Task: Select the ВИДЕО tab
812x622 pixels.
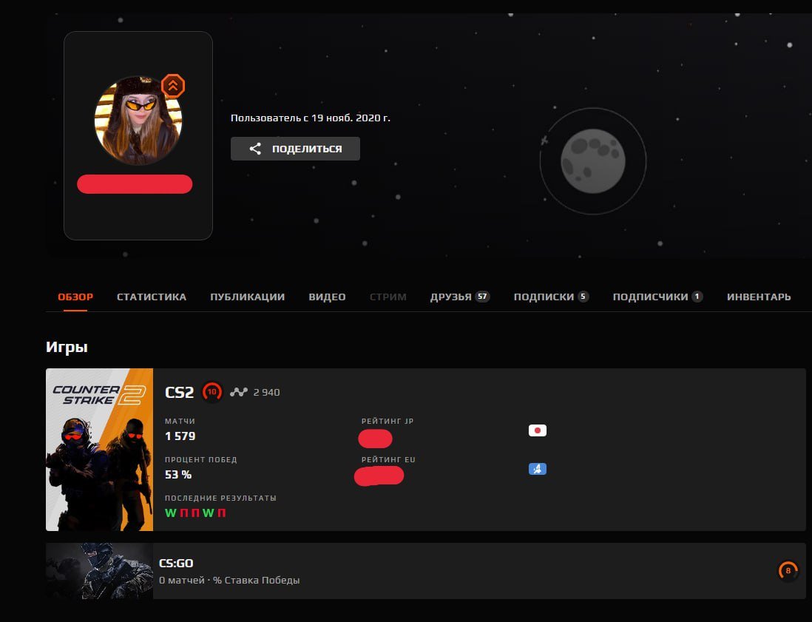Action: click(x=327, y=297)
